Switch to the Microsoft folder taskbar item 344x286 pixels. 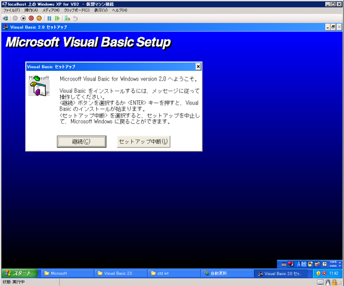coord(68,273)
